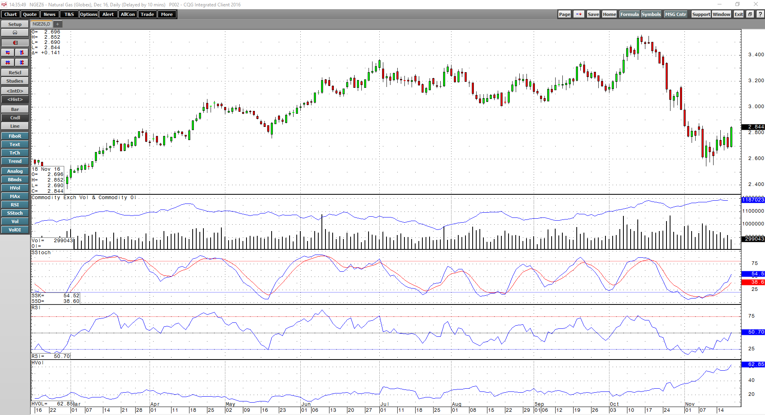The height and width of the screenshot is (415, 765).
Task: Toggle the VolOI study button
Action: [15, 230]
